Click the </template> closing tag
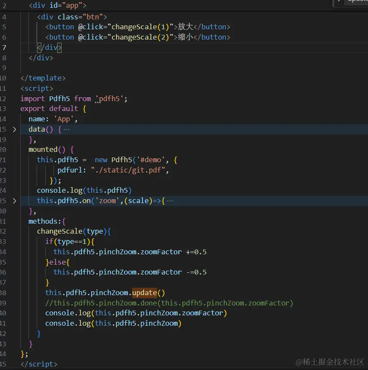This screenshot has width=368, height=370. [43, 78]
